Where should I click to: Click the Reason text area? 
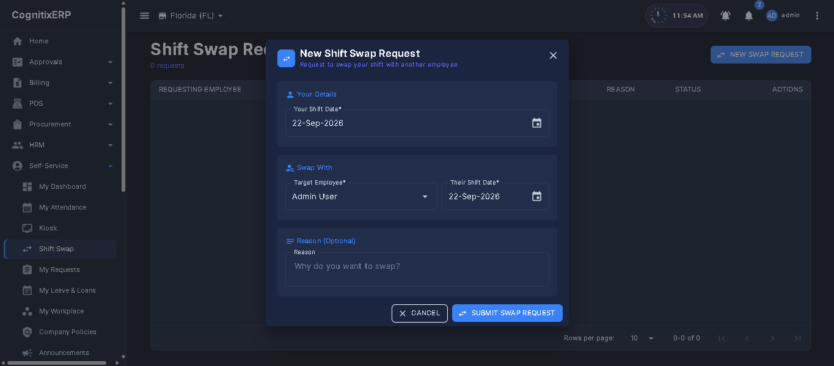(417, 269)
